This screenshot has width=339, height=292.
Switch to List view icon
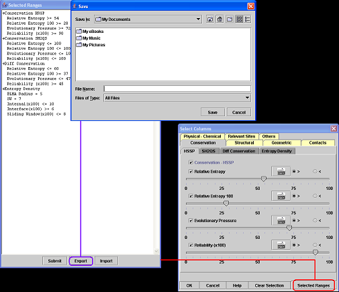click(239, 19)
